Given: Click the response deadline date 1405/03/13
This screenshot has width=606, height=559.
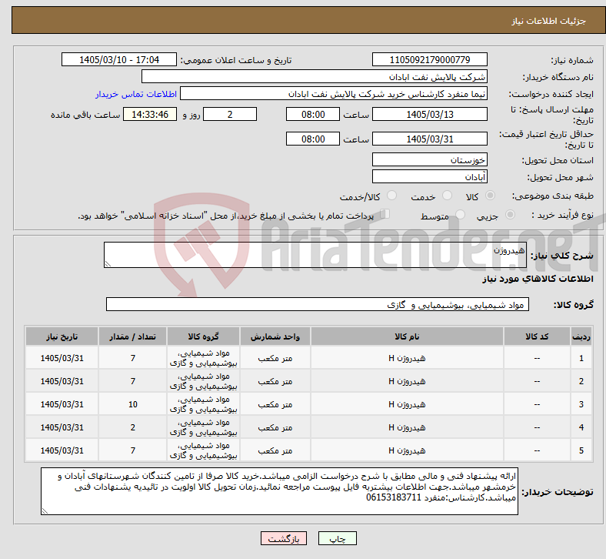Looking at the screenshot, I should [x=429, y=114].
